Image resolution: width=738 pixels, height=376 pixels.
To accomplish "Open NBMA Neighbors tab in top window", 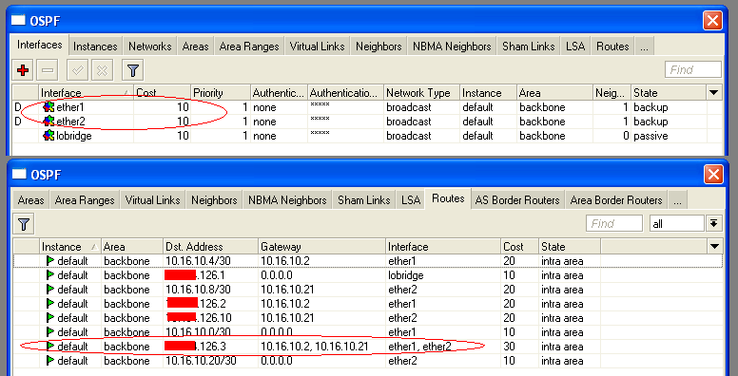I will pyautogui.click(x=452, y=47).
